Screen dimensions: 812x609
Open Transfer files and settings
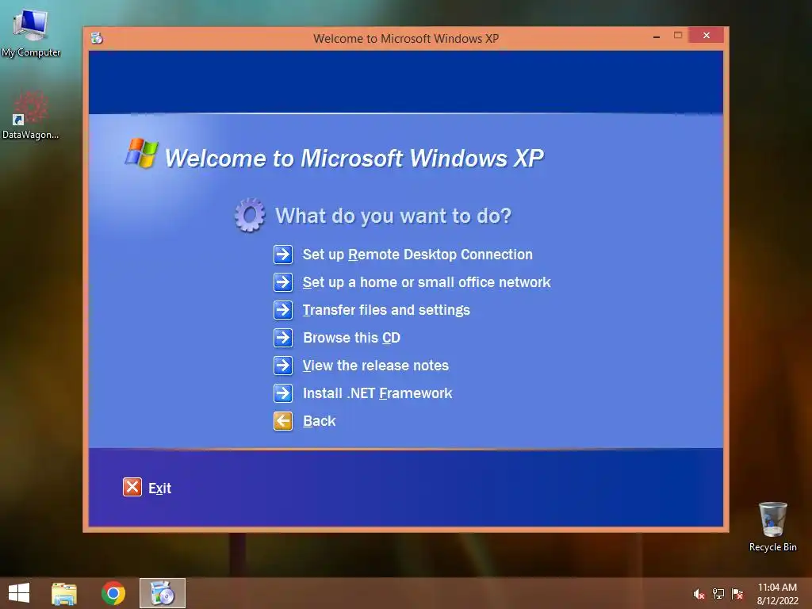pos(386,310)
